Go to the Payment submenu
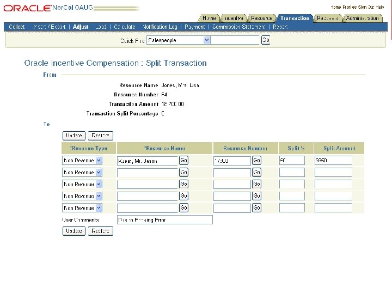 coord(194,27)
